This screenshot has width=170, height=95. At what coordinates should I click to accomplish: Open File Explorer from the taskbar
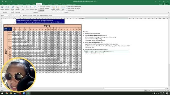(11, 93)
